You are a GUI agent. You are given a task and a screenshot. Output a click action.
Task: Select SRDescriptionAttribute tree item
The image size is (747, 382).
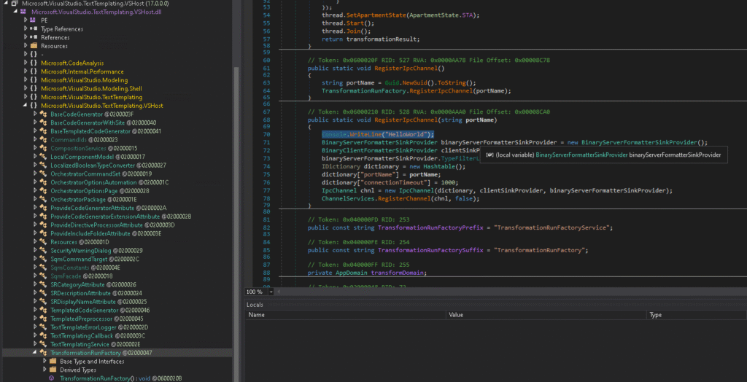pyautogui.click(x=96, y=293)
